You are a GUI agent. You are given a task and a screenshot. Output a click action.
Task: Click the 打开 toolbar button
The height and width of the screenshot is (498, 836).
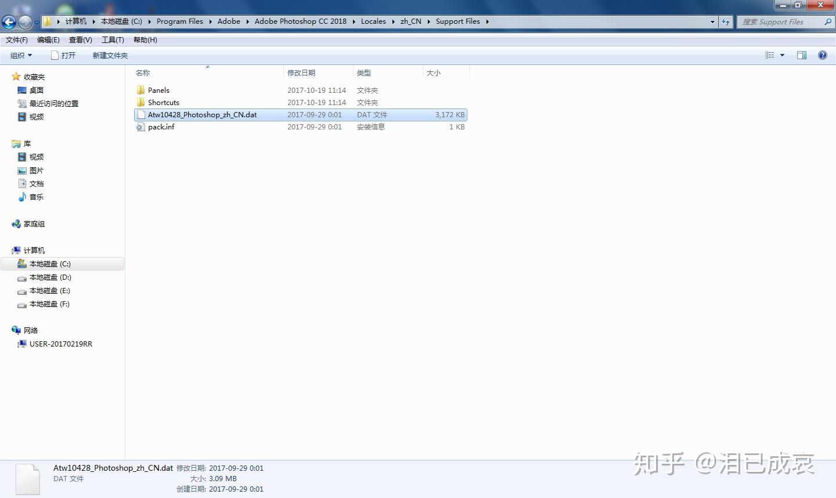63,55
